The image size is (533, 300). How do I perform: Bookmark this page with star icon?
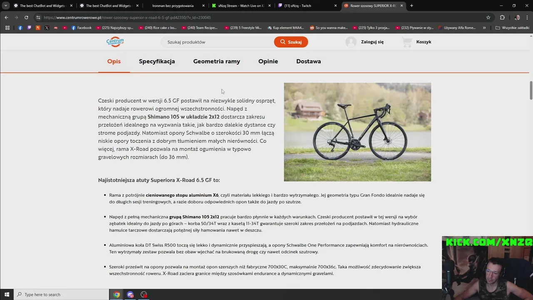[x=488, y=17]
